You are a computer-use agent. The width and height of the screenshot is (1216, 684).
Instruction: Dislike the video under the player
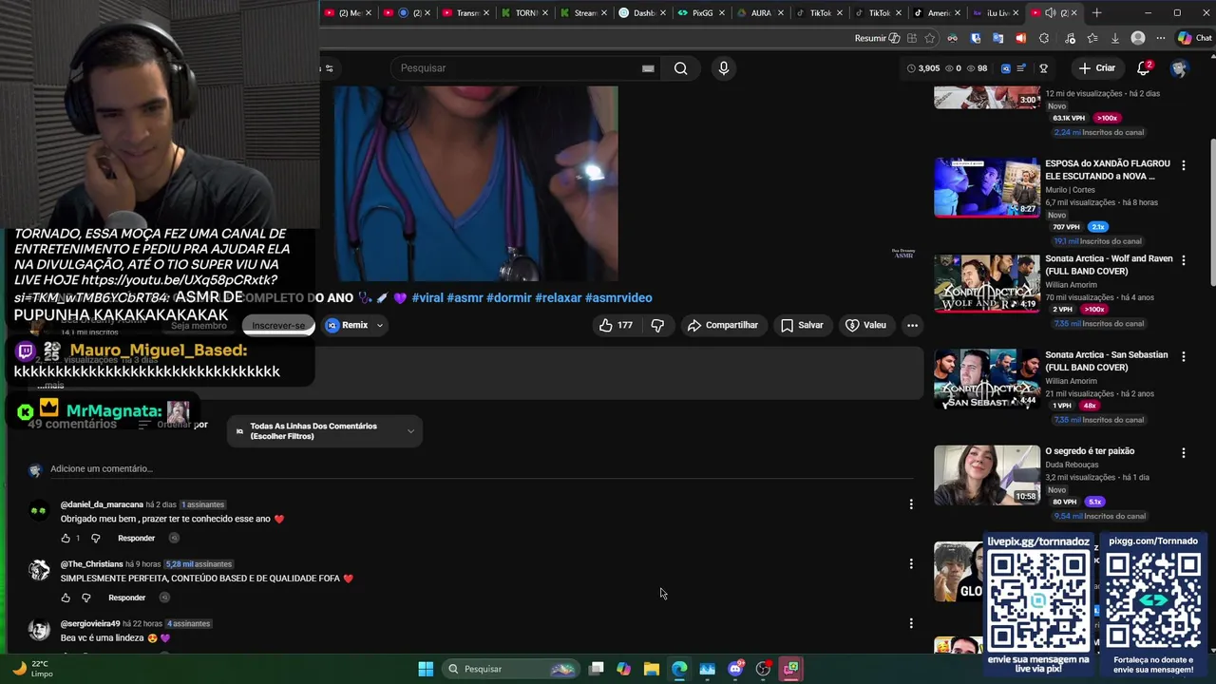657,325
